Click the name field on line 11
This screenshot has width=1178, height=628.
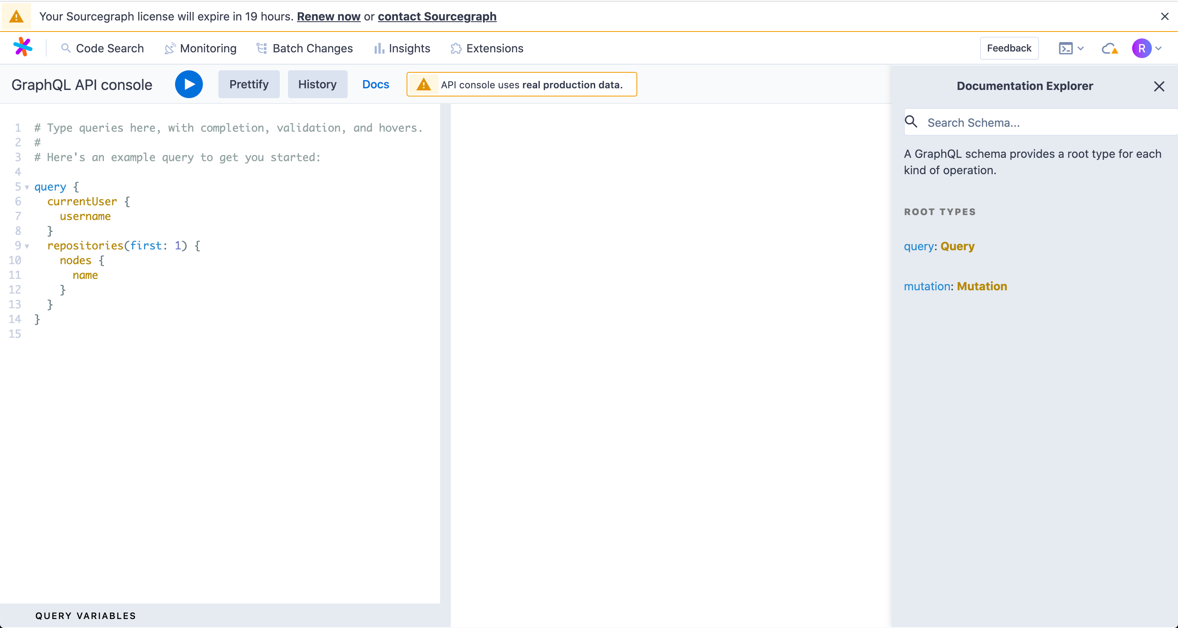point(85,275)
